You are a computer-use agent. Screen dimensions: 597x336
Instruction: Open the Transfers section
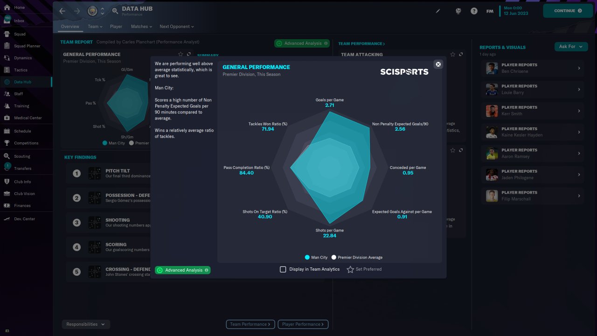coord(26,168)
